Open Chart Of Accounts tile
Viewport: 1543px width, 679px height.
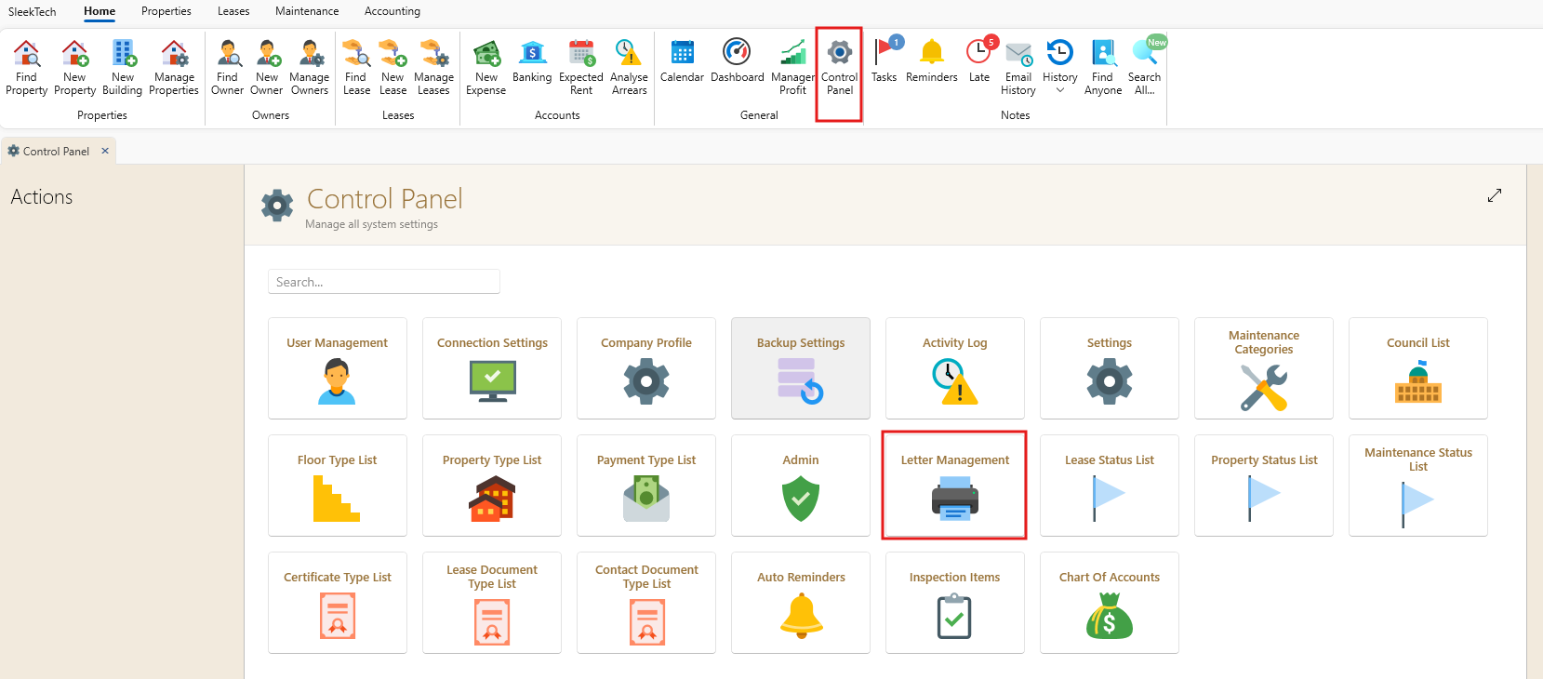click(x=1110, y=603)
